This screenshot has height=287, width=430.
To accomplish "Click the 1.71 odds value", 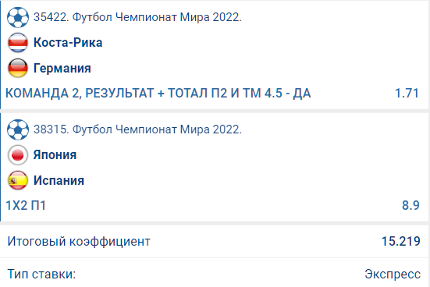I will 407,94.
